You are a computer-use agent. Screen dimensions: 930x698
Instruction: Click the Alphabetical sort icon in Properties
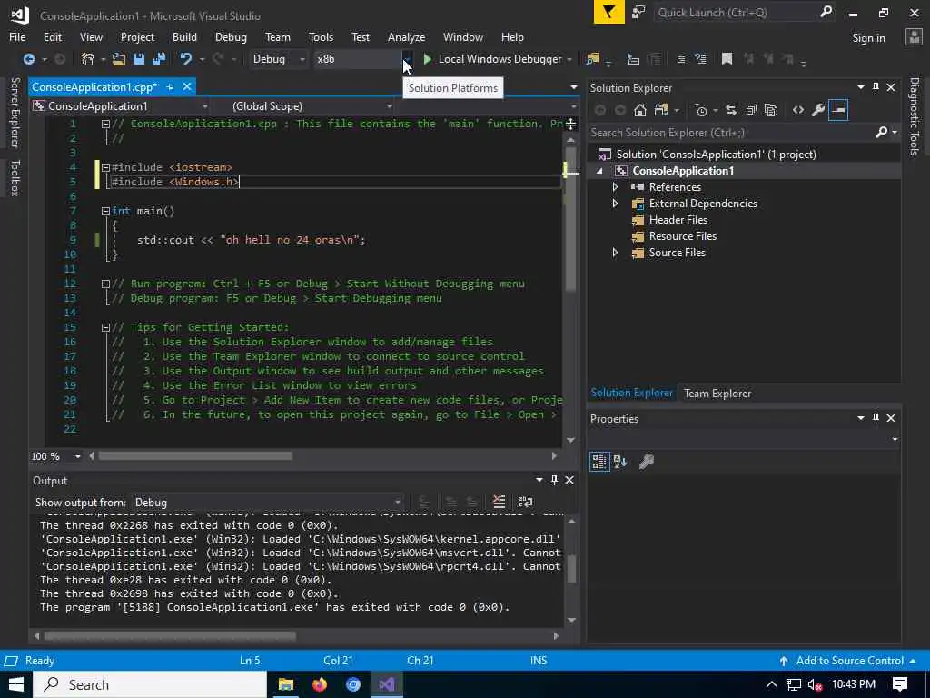point(619,462)
